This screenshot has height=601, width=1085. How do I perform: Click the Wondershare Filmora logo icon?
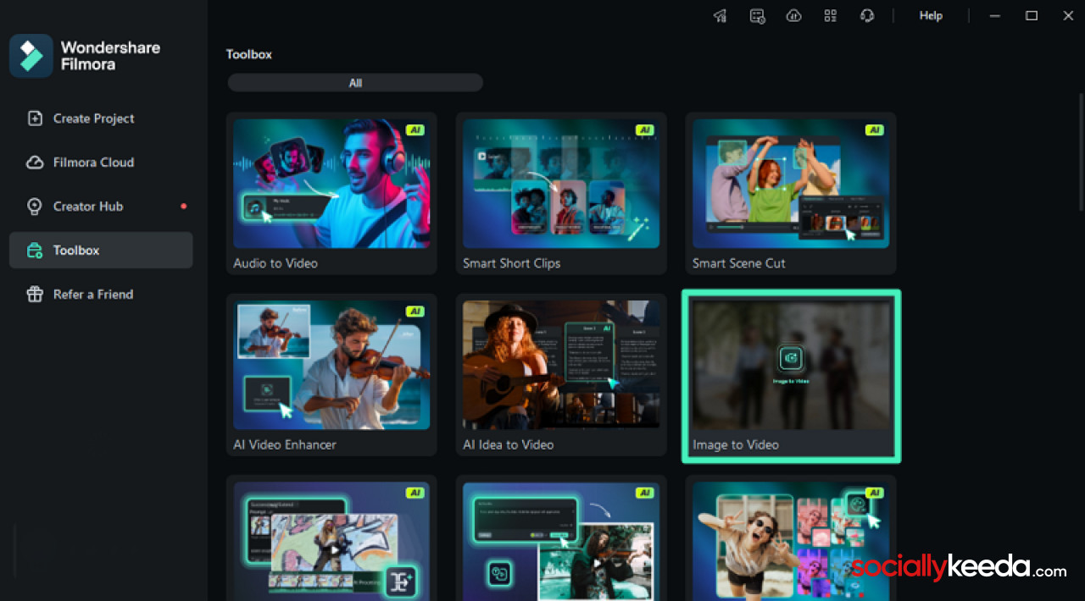[31, 56]
